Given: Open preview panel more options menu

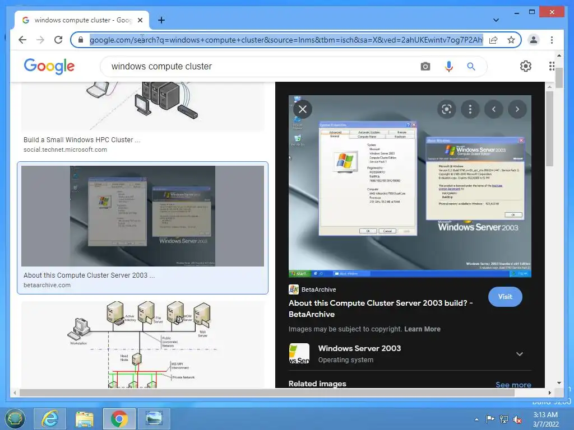Looking at the screenshot, I should (470, 109).
